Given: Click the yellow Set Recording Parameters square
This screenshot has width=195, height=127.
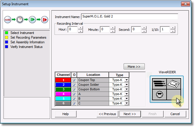Looking at the screenshot, I should 7,37.
